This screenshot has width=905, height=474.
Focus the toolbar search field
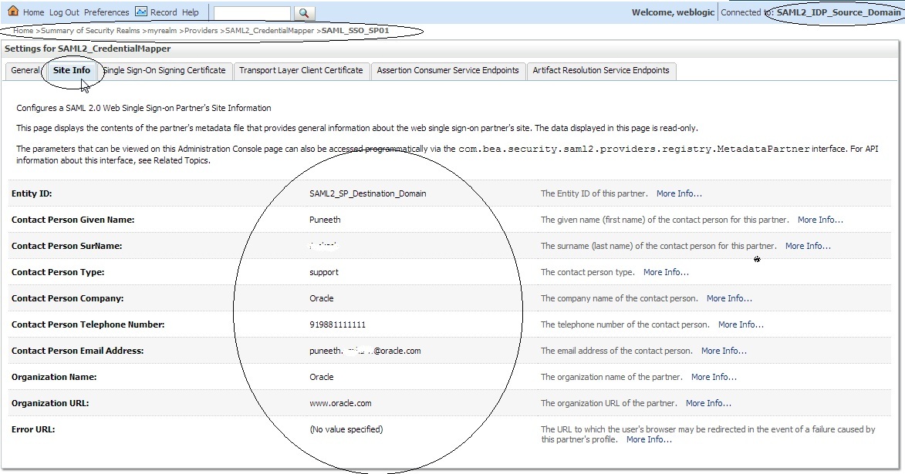pyautogui.click(x=252, y=12)
